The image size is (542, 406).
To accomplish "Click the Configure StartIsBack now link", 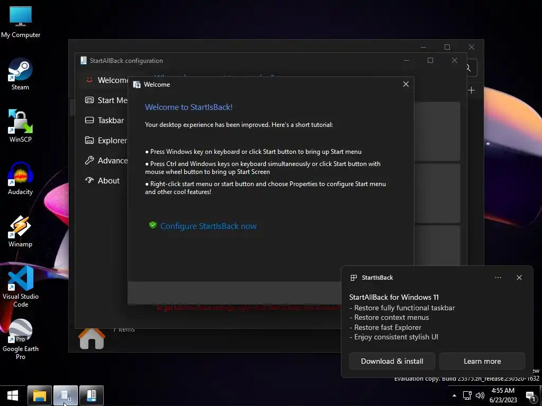I will pos(208,226).
